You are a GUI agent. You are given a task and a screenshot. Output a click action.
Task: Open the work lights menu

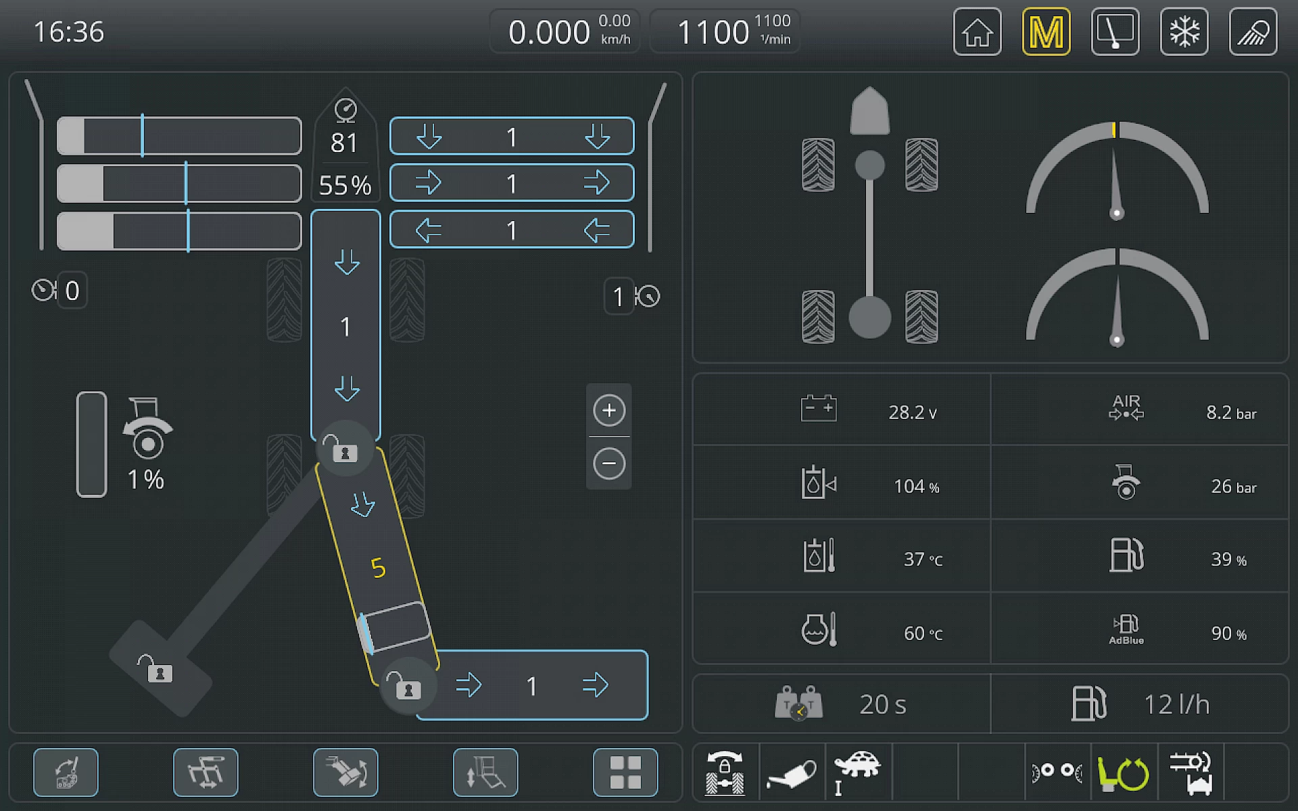[x=1253, y=31]
